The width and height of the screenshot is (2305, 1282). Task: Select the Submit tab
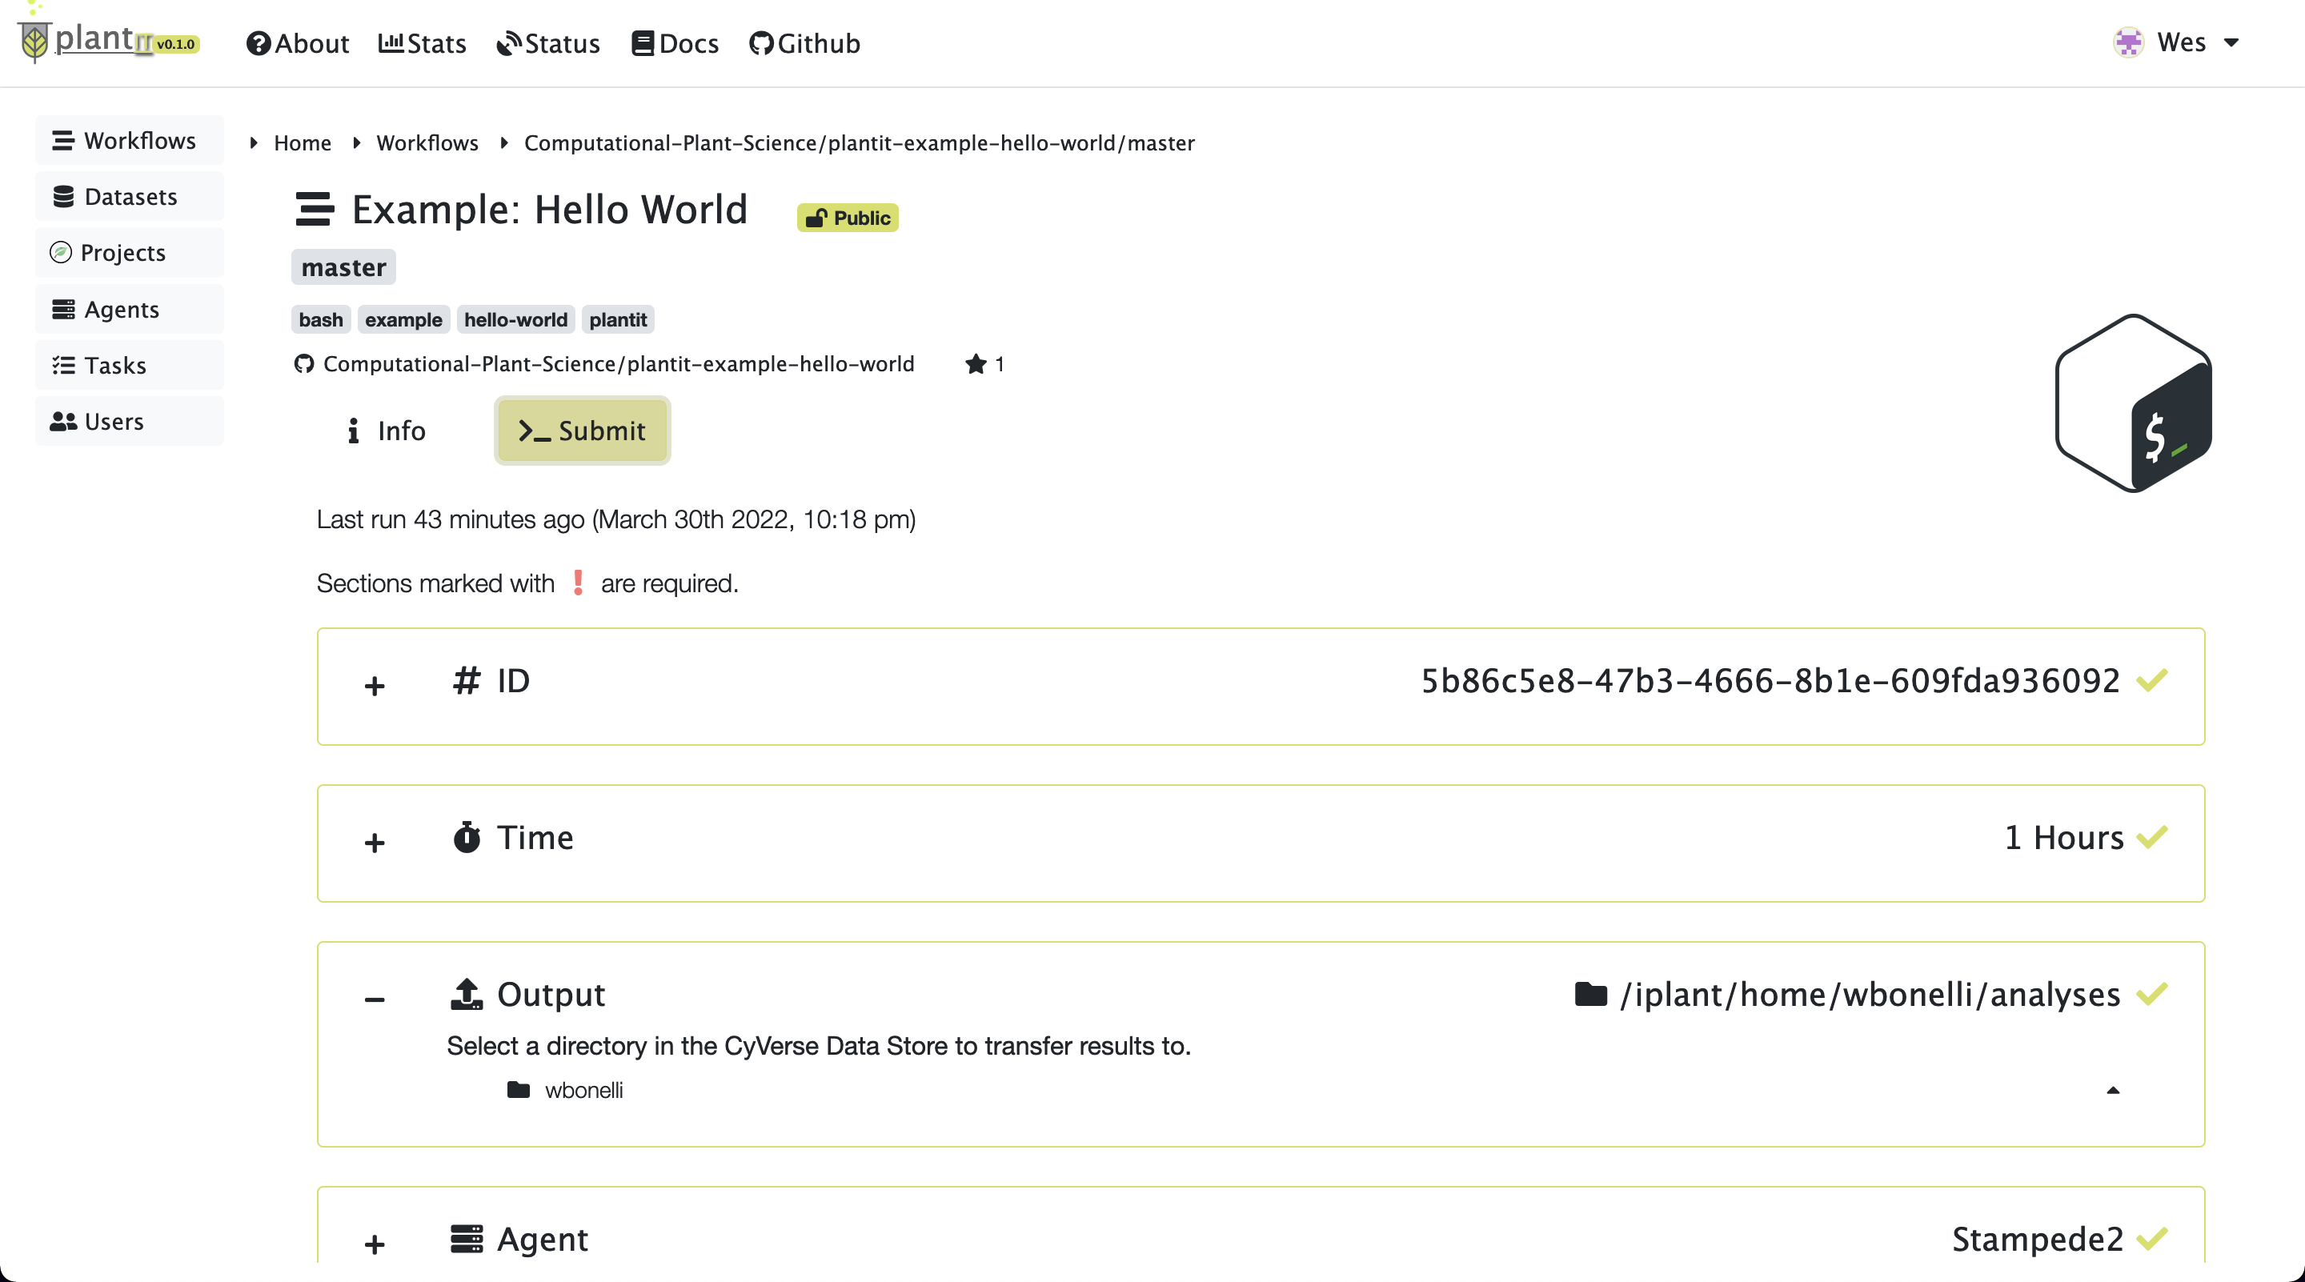pos(582,431)
